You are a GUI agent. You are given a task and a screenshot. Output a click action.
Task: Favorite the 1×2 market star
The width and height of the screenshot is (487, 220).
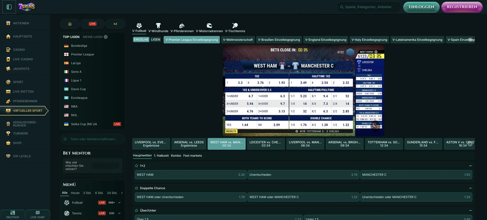tap(136, 166)
